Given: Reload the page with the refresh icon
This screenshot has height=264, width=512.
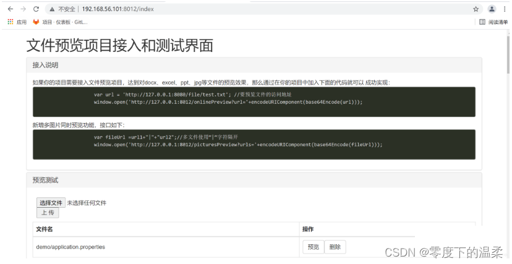Looking at the screenshot, I should pyautogui.click(x=36, y=9).
